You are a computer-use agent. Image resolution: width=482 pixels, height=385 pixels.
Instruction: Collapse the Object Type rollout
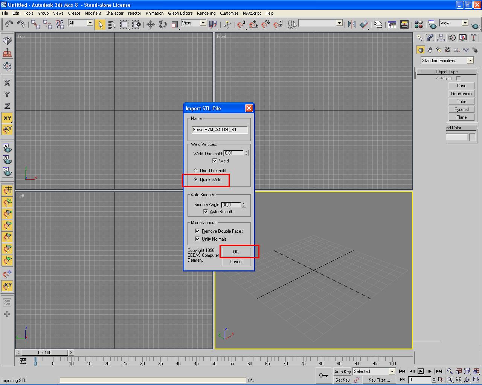coord(447,72)
